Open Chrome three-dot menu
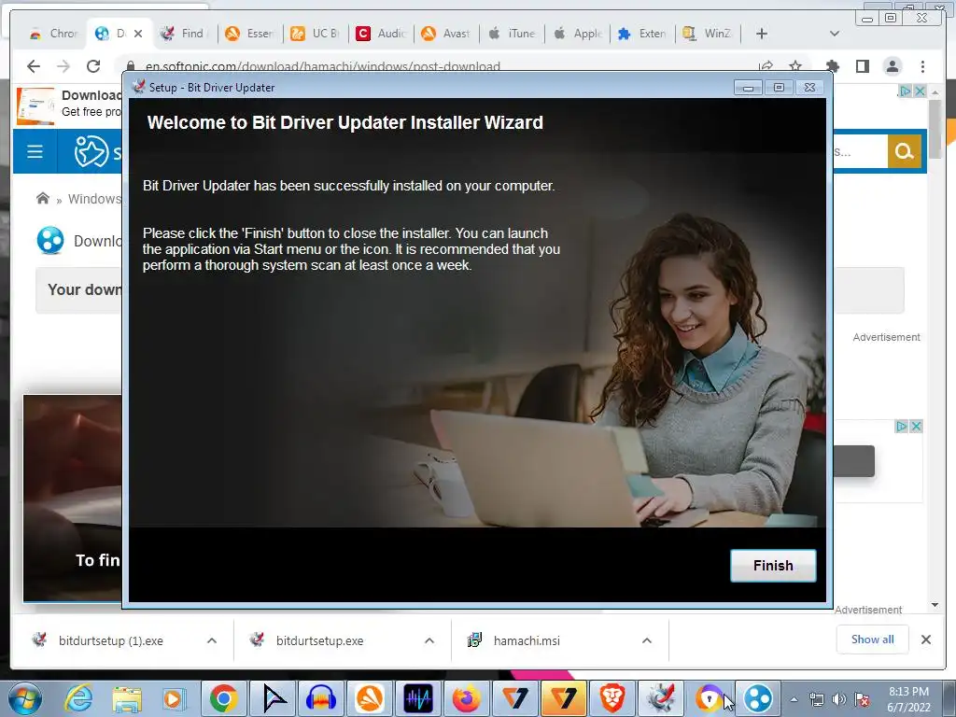This screenshot has height=717, width=956. click(922, 66)
